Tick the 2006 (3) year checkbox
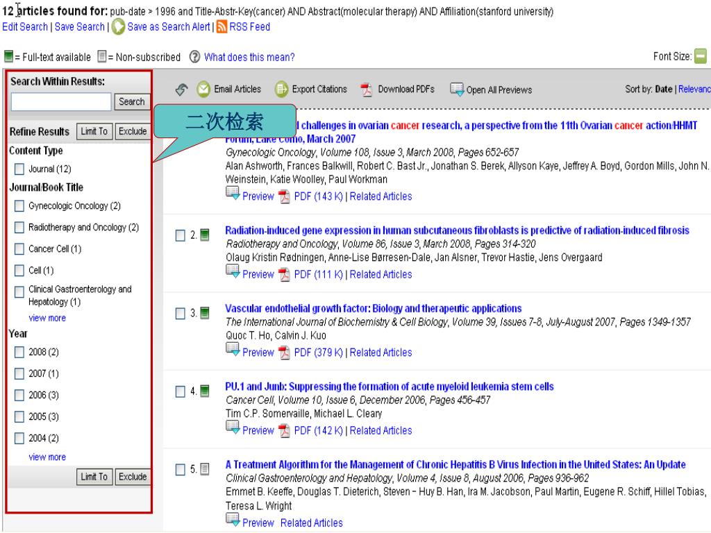 pos(19,395)
